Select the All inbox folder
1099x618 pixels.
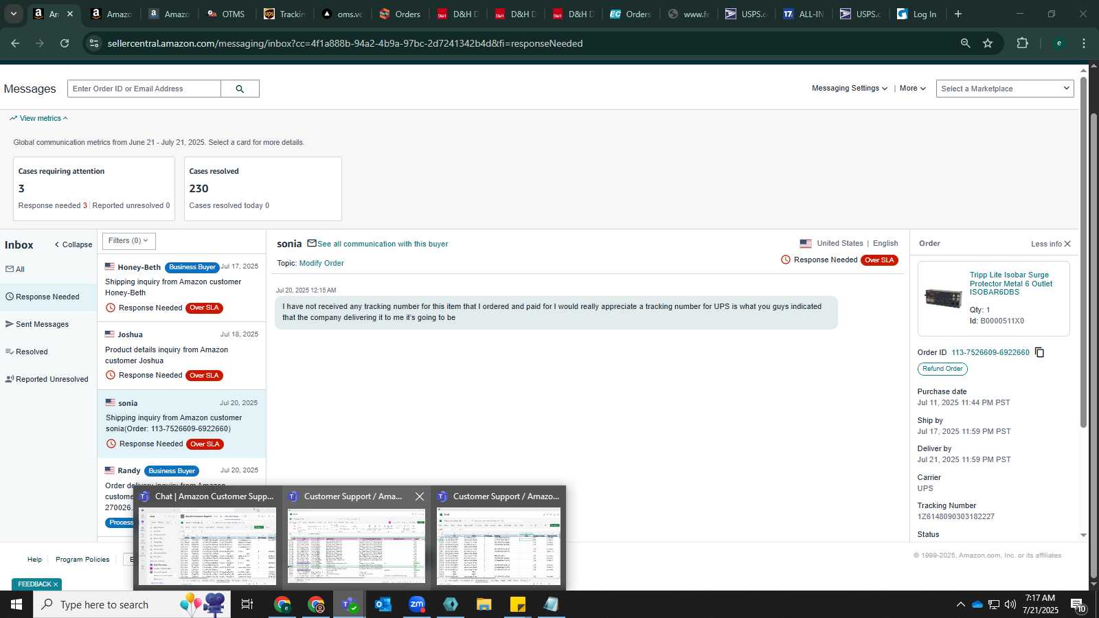15,269
